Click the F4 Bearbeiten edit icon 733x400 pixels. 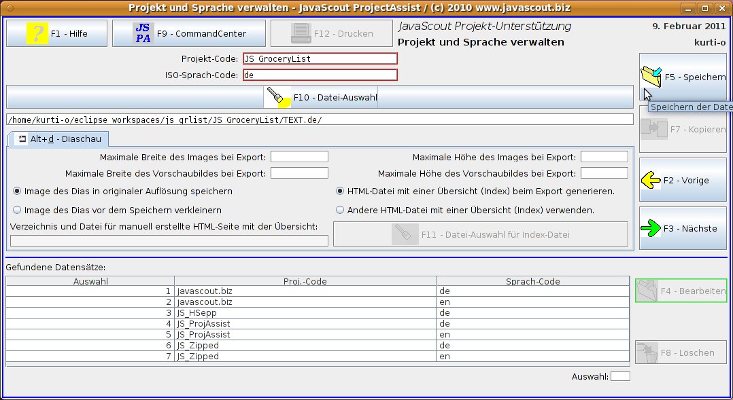tap(648, 291)
